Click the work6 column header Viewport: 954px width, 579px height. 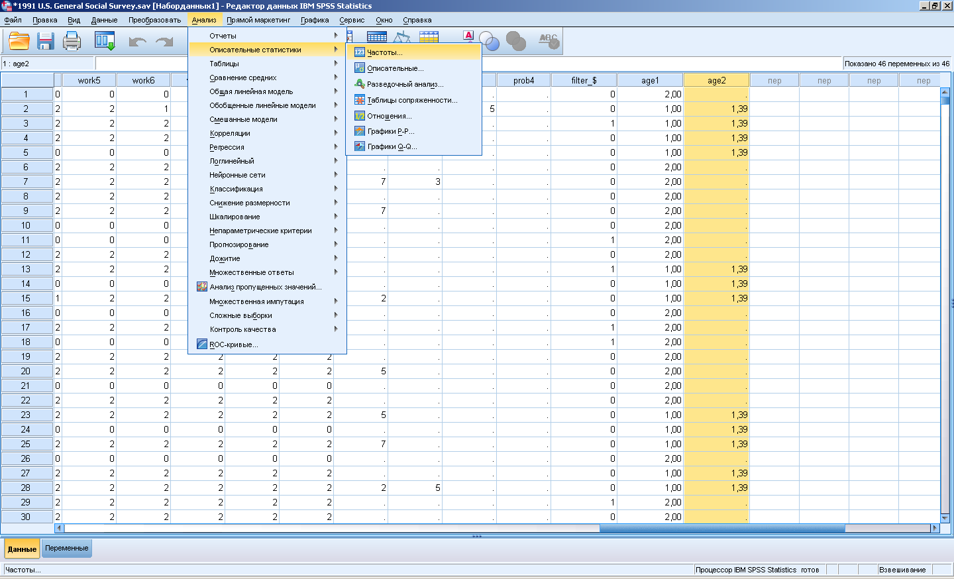(x=143, y=80)
